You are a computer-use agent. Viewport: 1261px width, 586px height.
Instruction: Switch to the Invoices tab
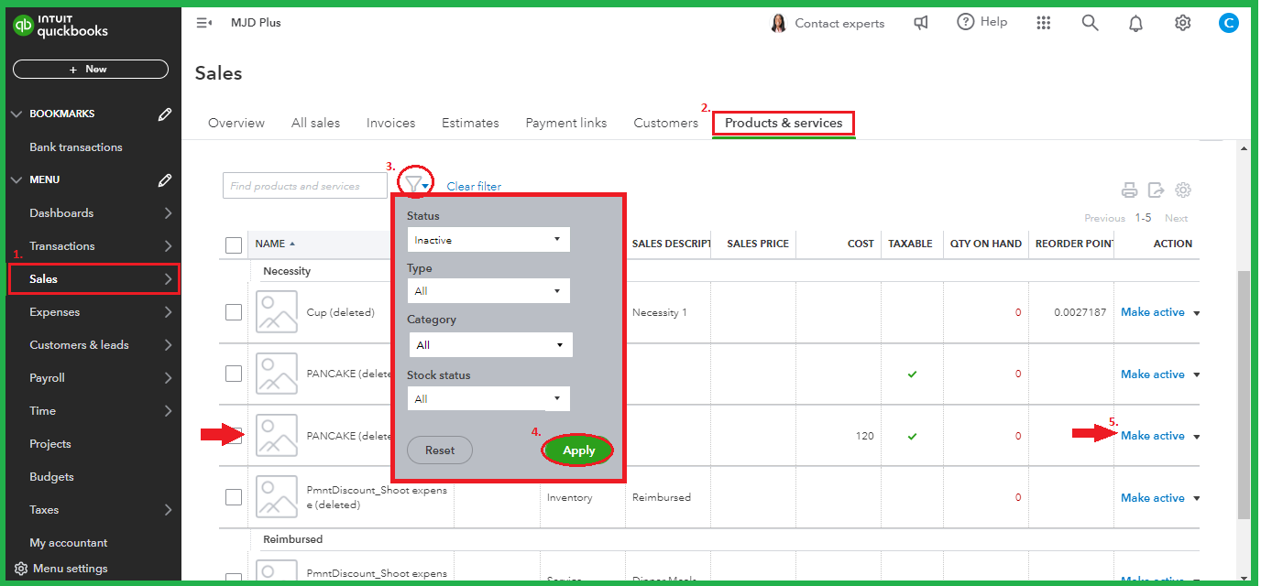click(390, 122)
